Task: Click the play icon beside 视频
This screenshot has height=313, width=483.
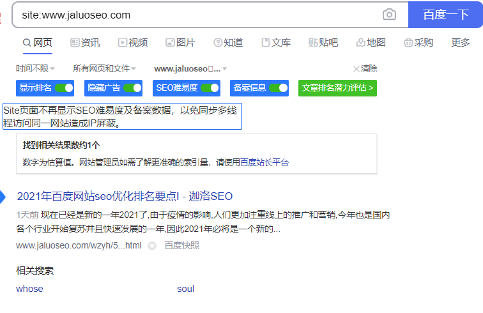Action: 122,43
